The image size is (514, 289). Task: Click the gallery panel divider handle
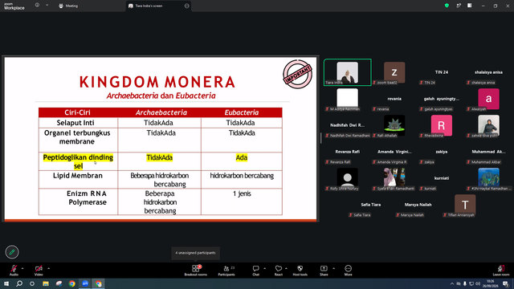[x=321, y=138]
